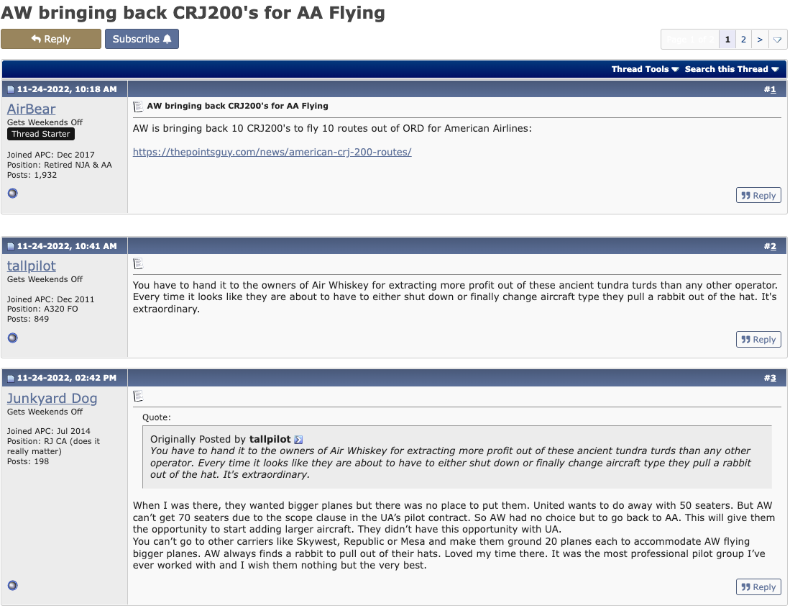Open thepointsguy.com CRJ-200 routes link
Screen dimensions: 790x611
[272, 152]
